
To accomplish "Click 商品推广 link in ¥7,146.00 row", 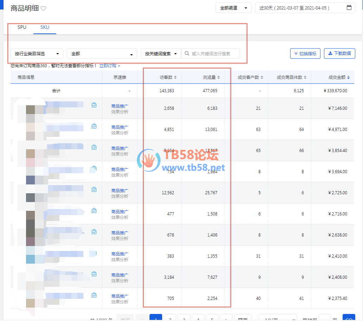I will [x=120, y=106].
